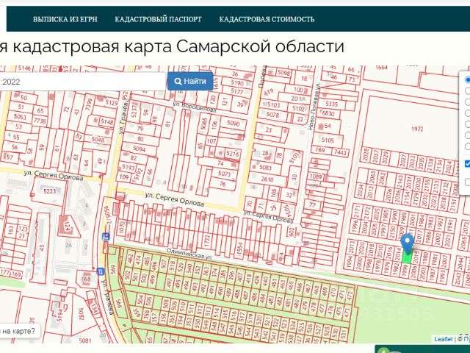This screenshot has height=353, width=470.
Task: Uncheck the checked overlay layer checkbox
Action: point(467,164)
